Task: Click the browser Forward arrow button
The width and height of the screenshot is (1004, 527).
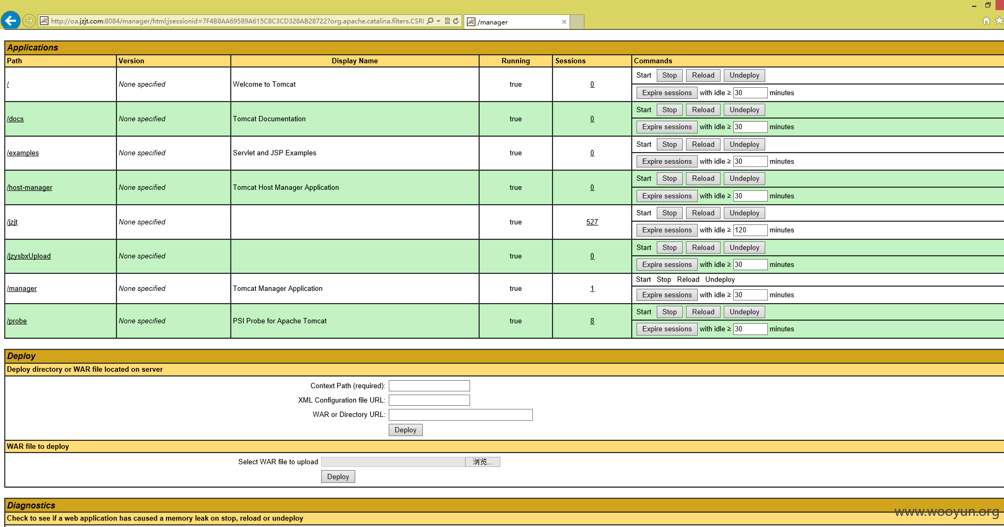Action: [29, 21]
